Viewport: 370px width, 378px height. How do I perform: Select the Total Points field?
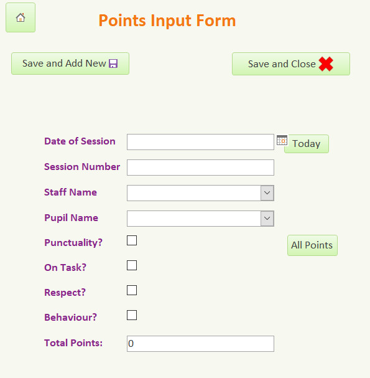tap(200, 344)
